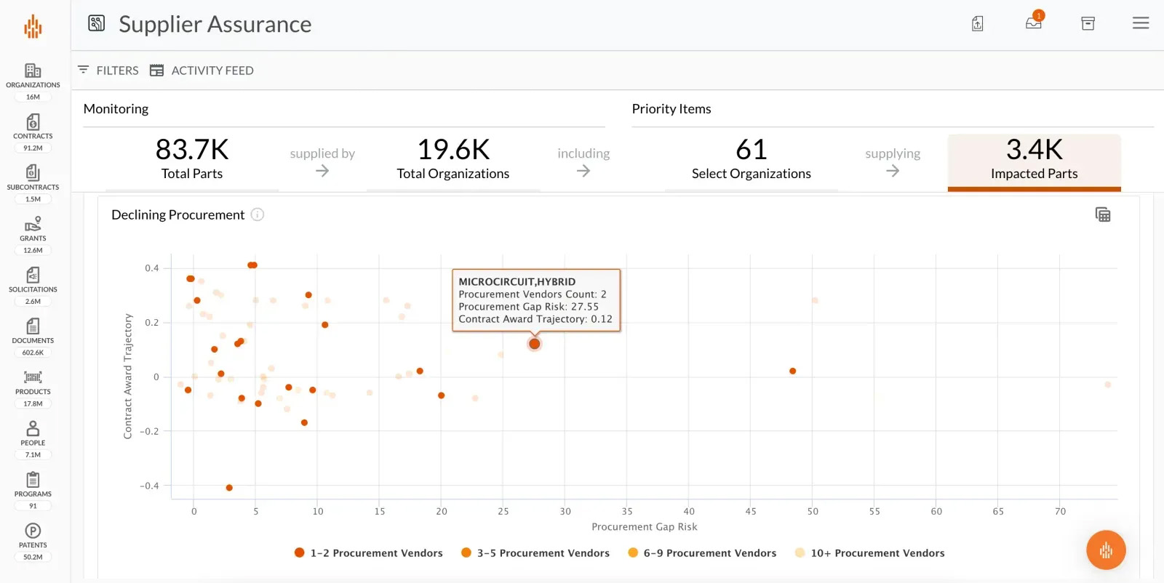Toggle 3–5 Procurement Vendors legend series
1164x583 pixels.
(x=535, y=553)
